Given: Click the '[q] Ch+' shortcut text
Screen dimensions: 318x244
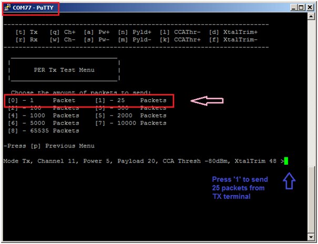Looking at the screenshot, I should tap(63, 32).
